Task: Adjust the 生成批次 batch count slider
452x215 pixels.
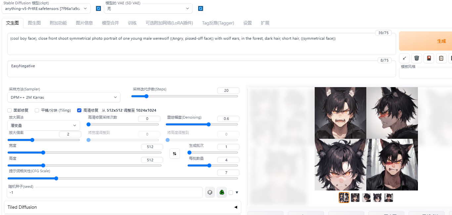Action: pyautogui.click(x=213, y=153)
